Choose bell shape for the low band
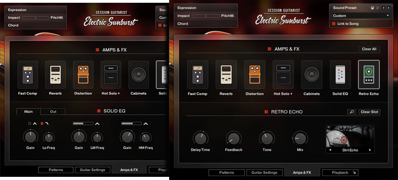 click(35, 124)
